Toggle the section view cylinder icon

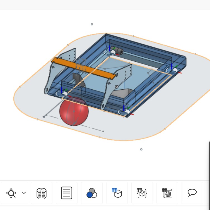(42, 193)
